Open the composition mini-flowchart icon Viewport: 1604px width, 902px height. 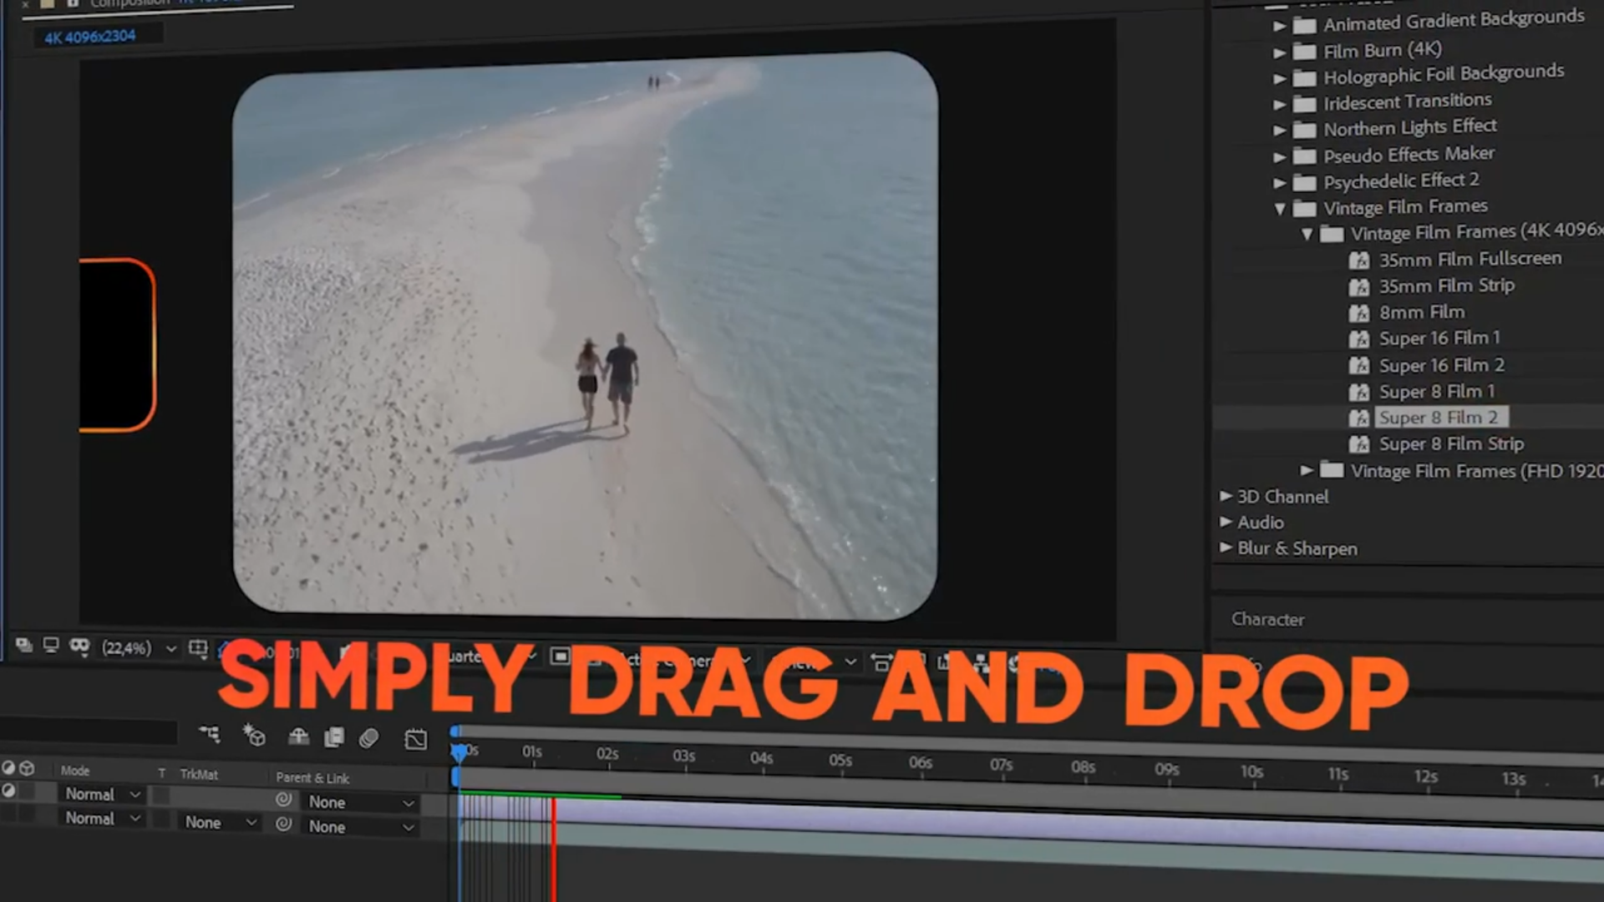click(209, 734)
